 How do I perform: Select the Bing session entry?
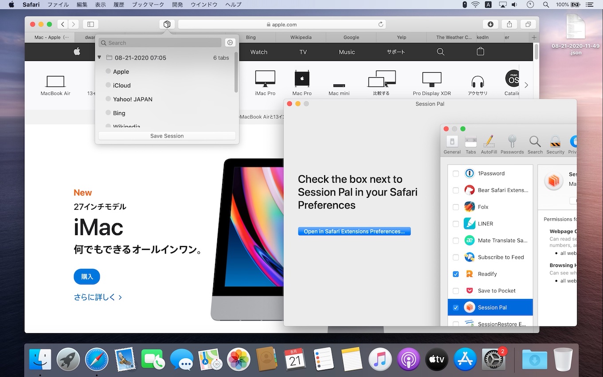point(119,113)
